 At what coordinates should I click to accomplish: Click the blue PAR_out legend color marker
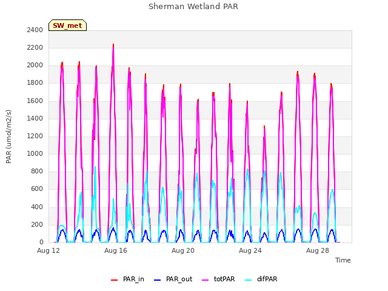pos(158,280)
